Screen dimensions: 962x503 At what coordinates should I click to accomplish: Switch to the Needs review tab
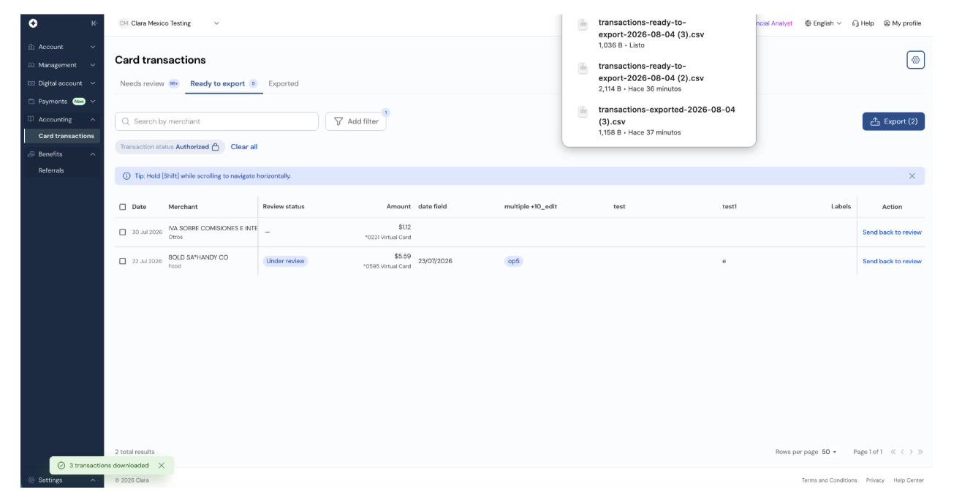pyautogui.click(x=149, y=83)
